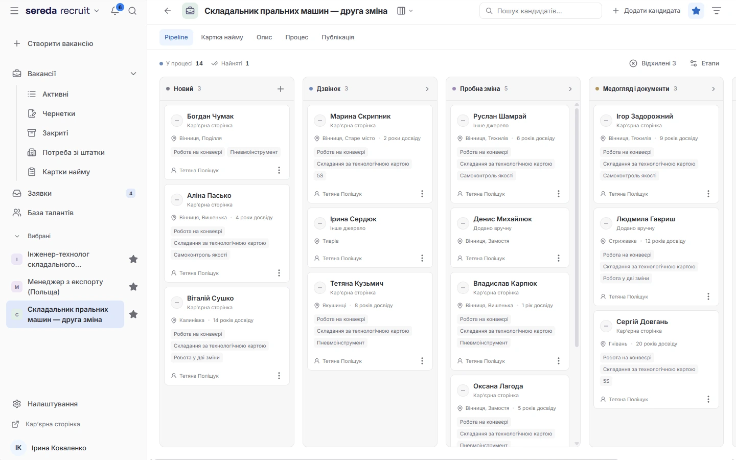This screenshot has height=460, width=736.
Task: Open the filter lines icon top right
Action: coord(717,11)
